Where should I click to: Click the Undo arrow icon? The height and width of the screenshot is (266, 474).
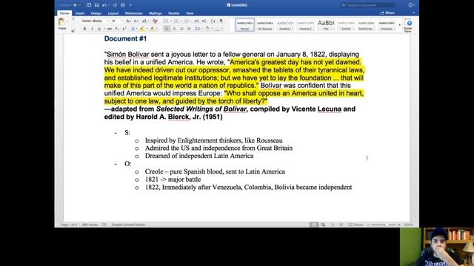pos(104,5)
